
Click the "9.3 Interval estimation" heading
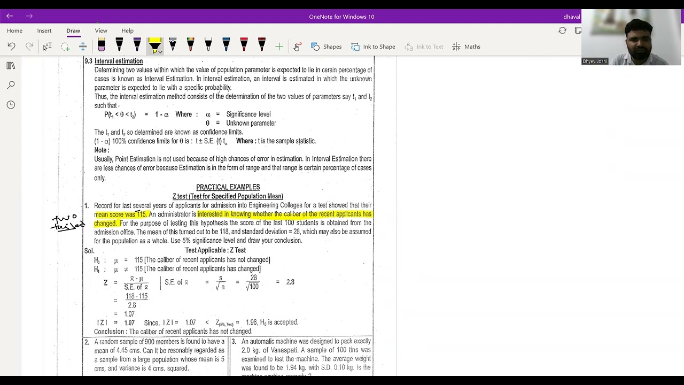(x=114, y=61)
